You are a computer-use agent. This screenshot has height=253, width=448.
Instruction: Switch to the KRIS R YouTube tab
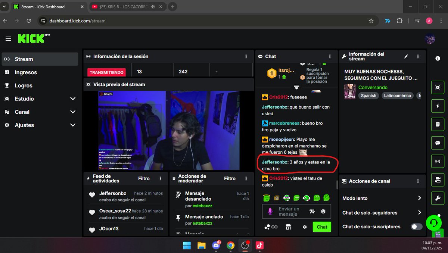(x=125, y=7)
